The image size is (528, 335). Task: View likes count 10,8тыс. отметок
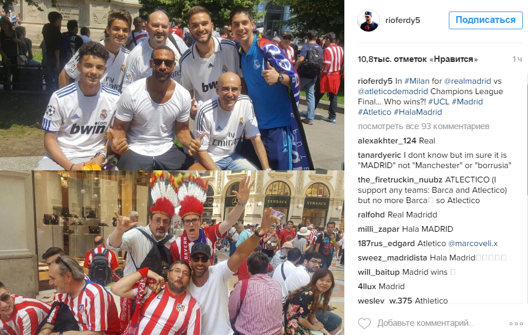[418, 59]
